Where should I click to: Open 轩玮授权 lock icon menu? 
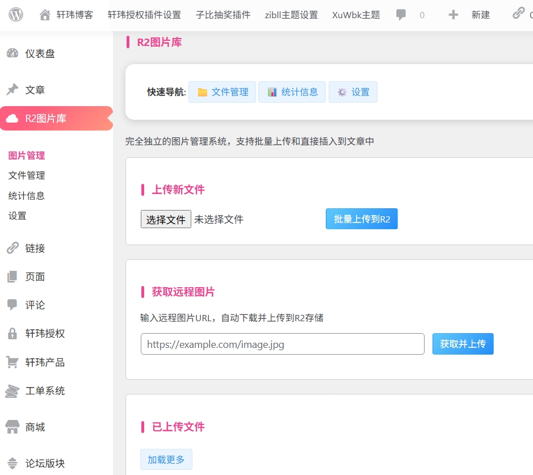tap(12, 334)
